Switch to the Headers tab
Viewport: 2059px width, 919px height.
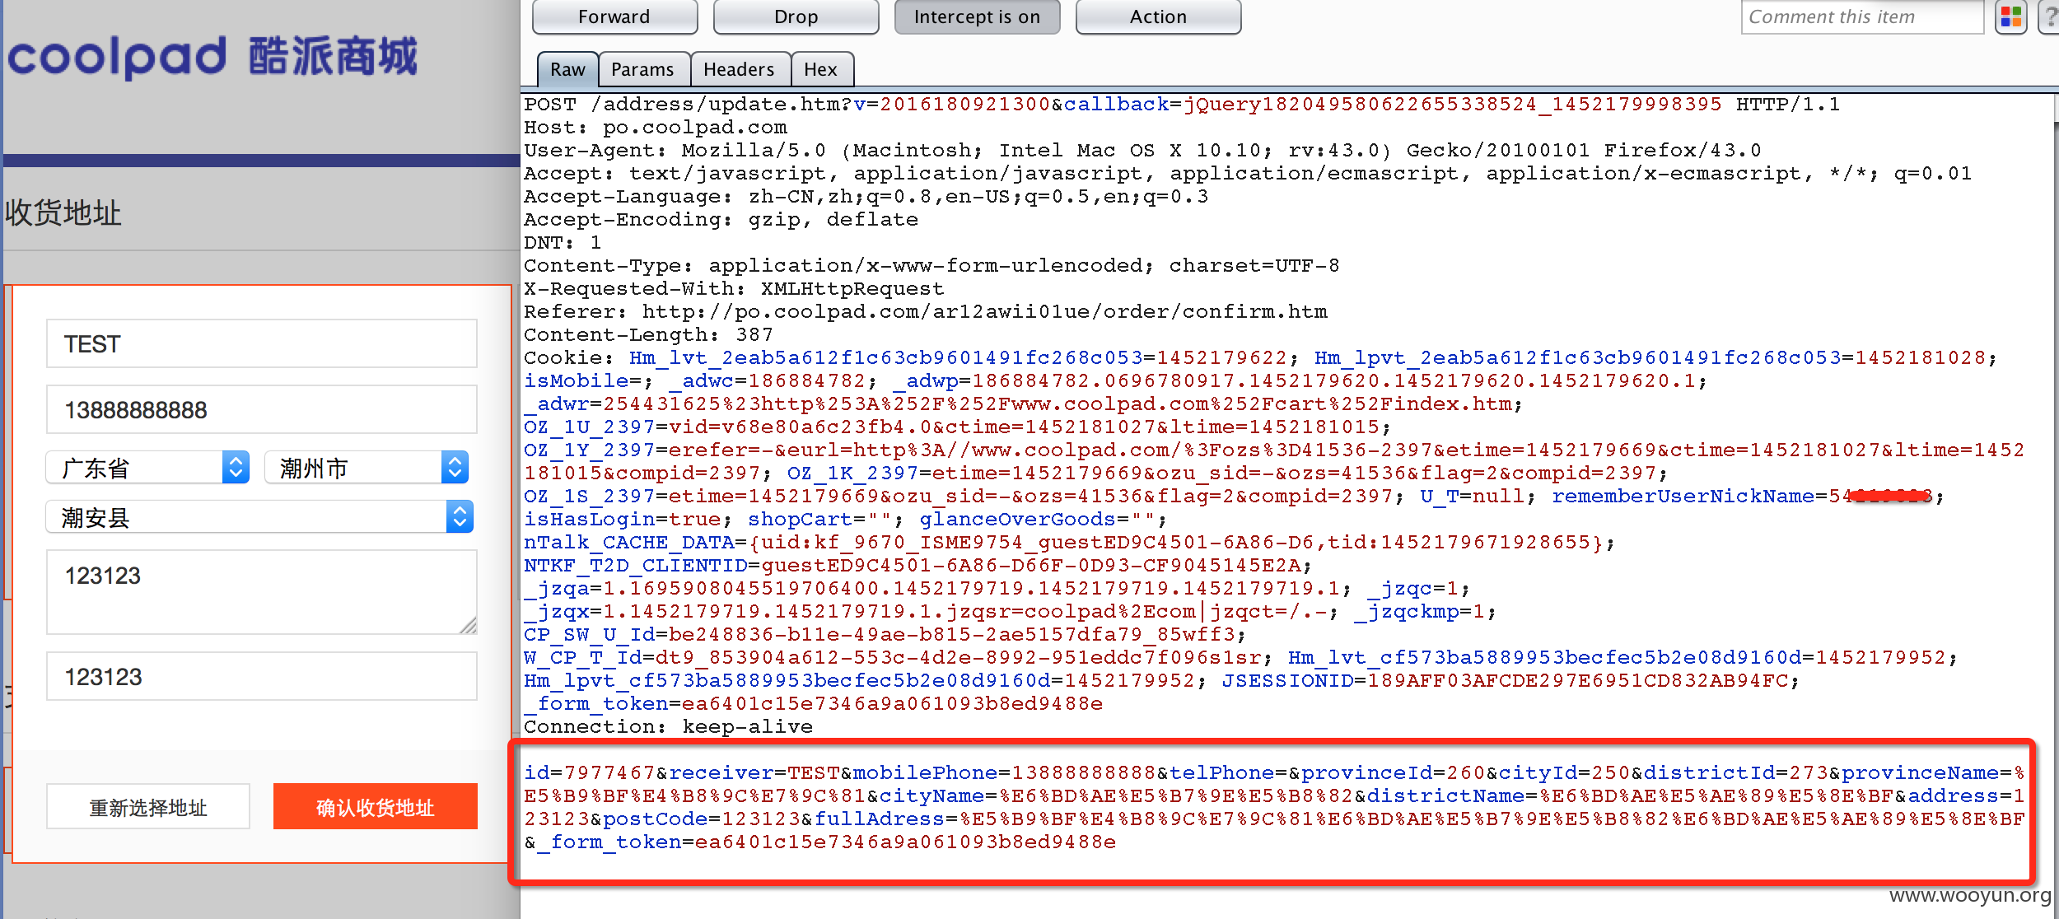[739, 69]
